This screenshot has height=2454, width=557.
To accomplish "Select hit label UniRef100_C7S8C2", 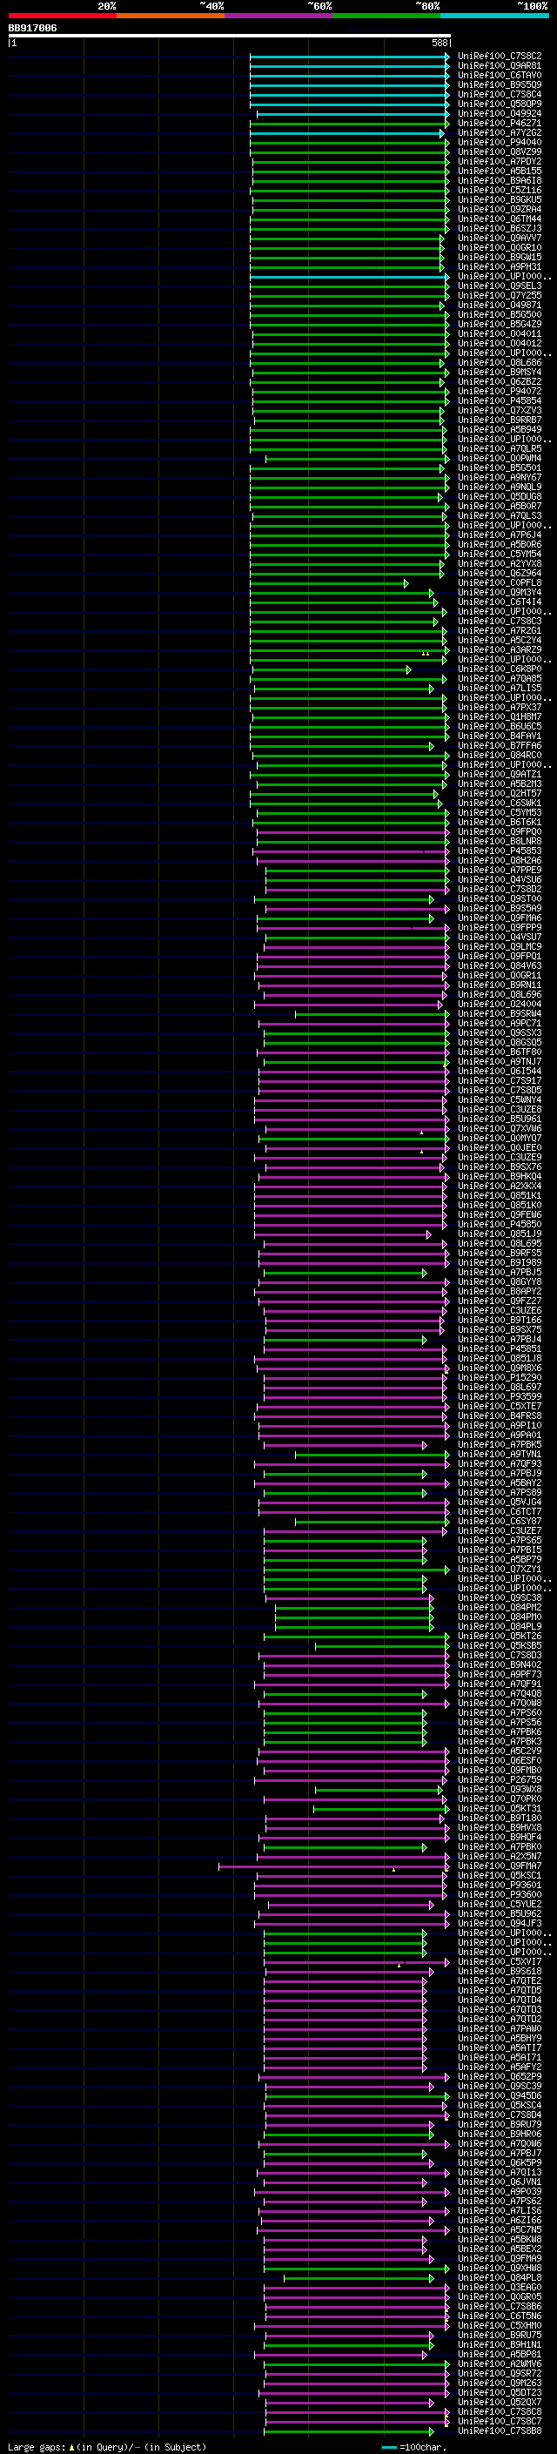I will [500, 57].
